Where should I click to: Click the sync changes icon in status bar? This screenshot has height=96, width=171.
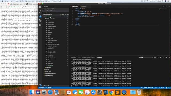[x=46, y=88]
